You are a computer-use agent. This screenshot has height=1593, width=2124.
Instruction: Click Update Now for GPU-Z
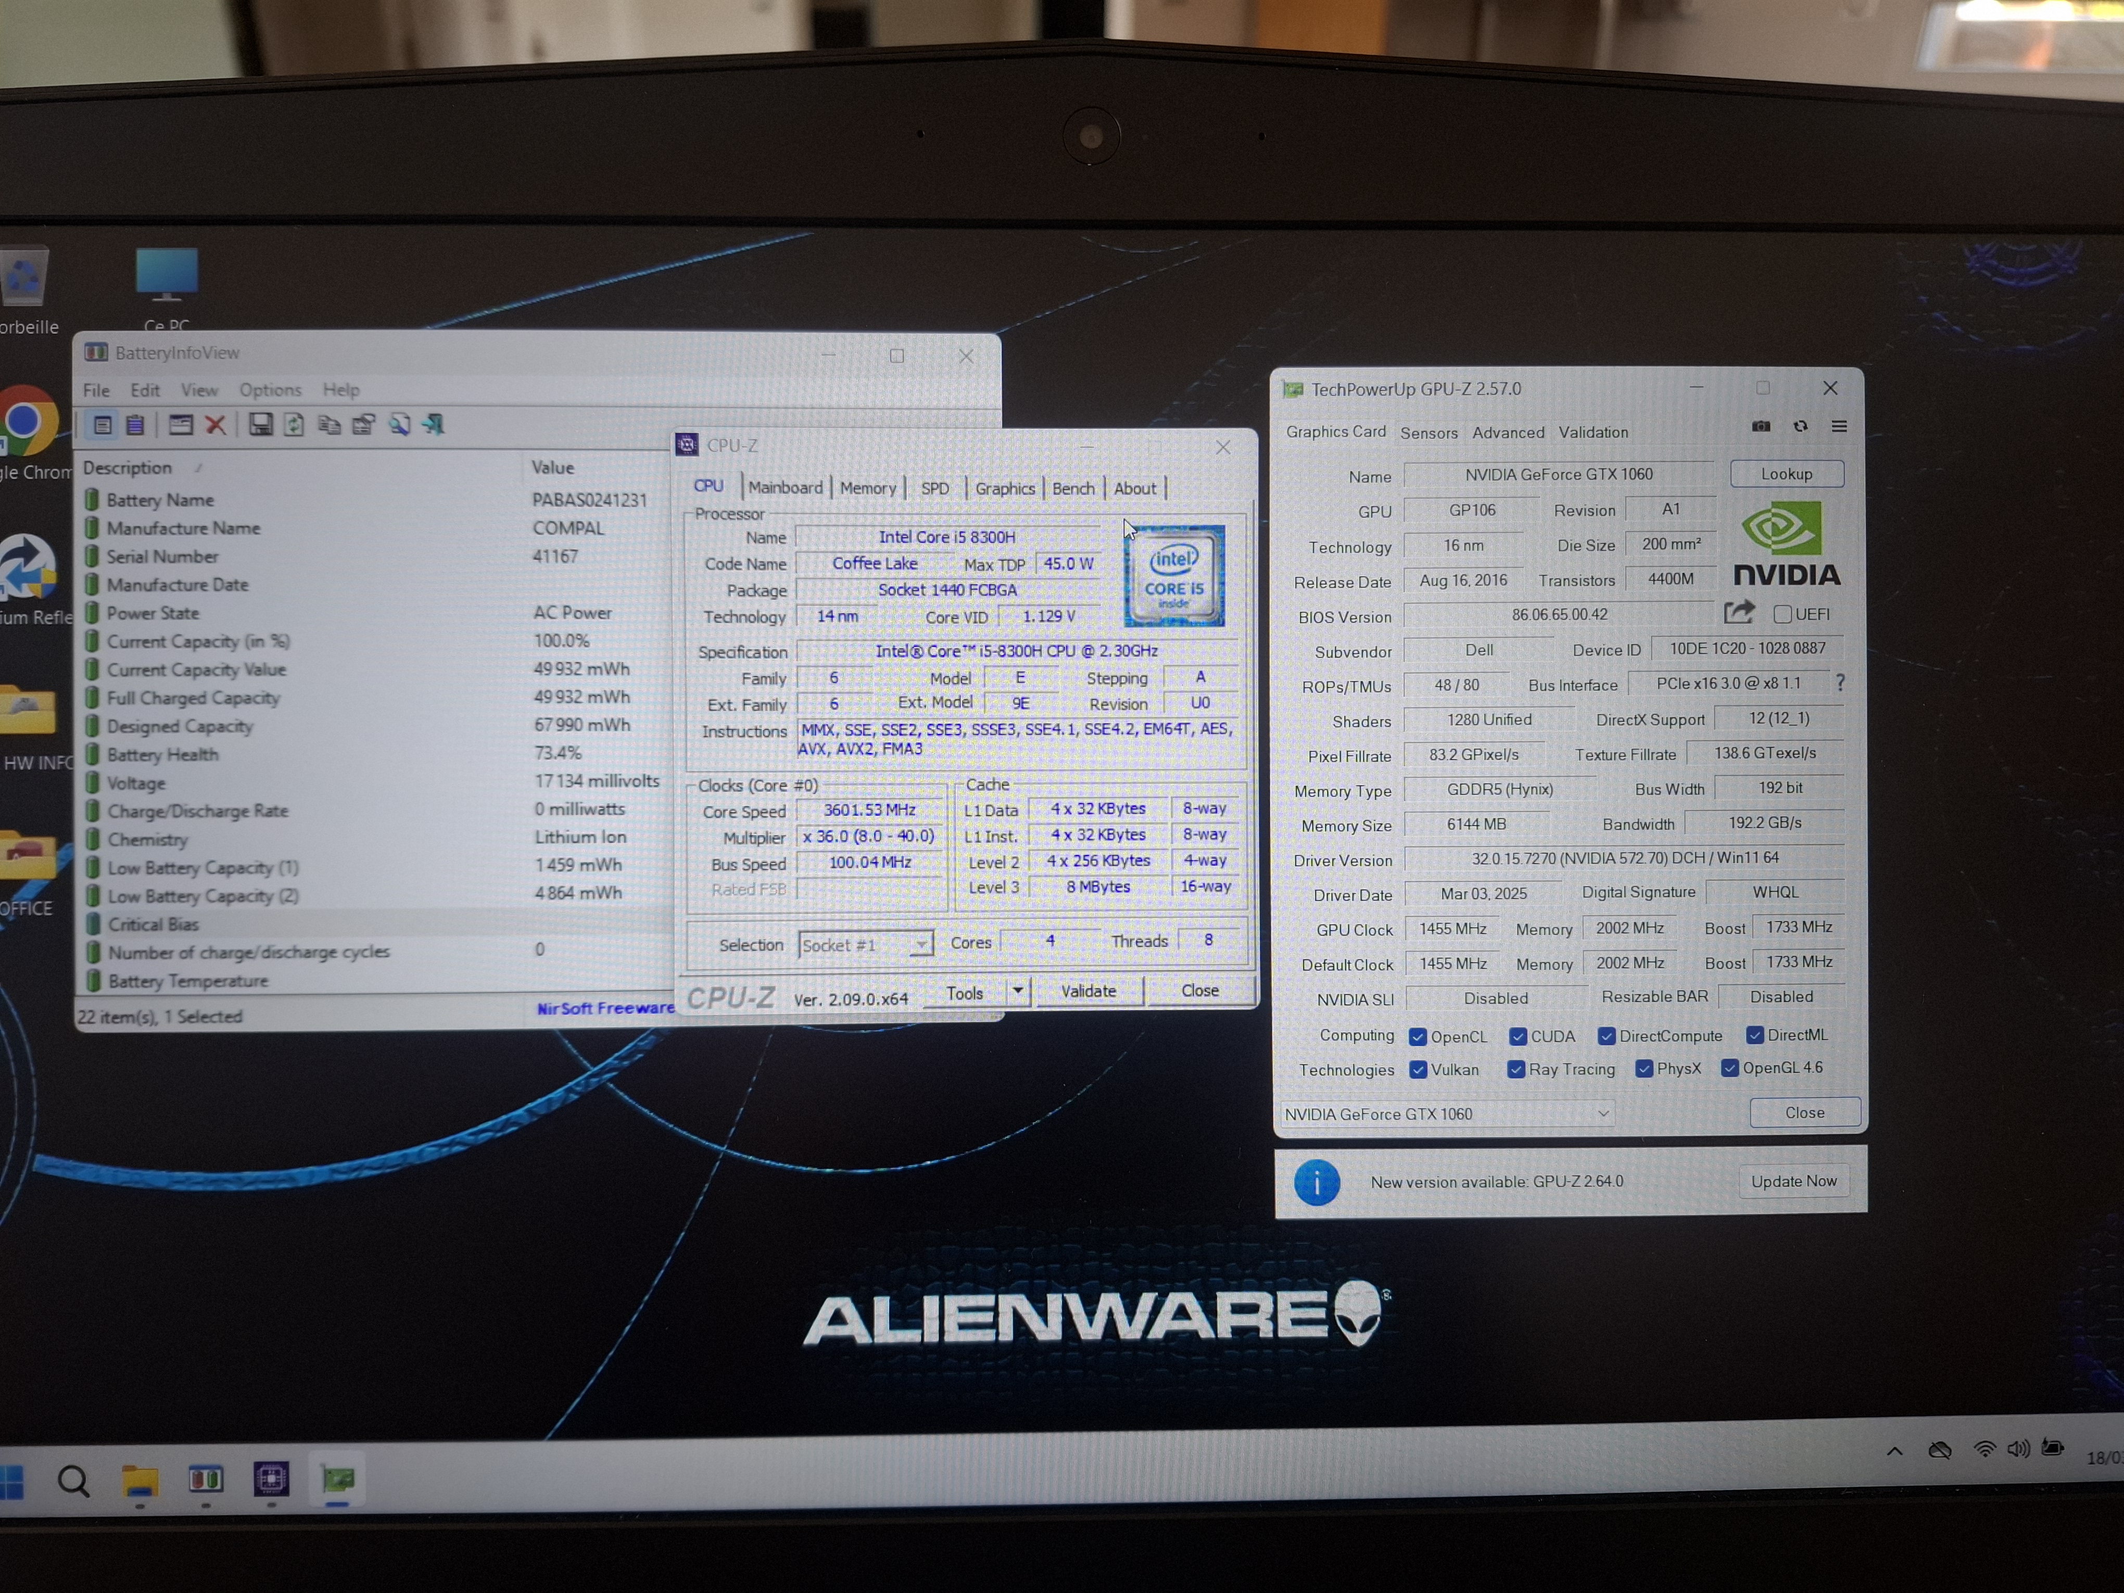click(1793, 1181)
